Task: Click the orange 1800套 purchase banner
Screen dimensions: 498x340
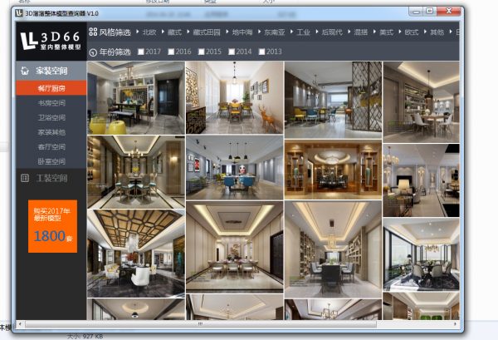Action: pyautogui.click(x=51, y=225)
